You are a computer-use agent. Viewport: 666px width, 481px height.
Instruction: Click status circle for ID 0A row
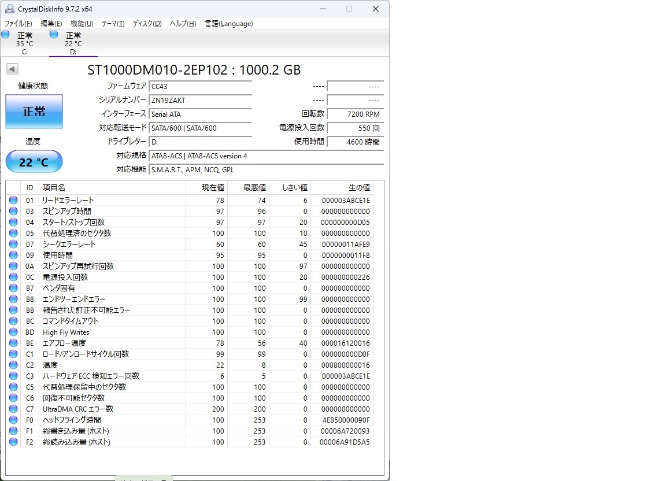14,266
